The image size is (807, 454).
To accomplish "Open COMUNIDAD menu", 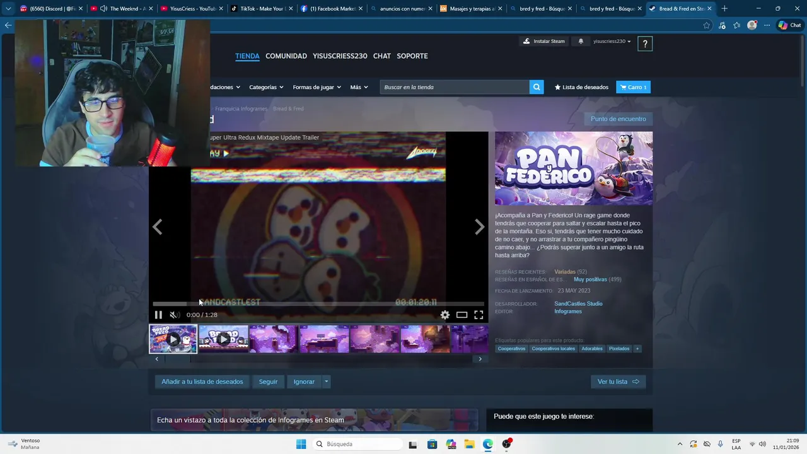I will click(286, 56).
